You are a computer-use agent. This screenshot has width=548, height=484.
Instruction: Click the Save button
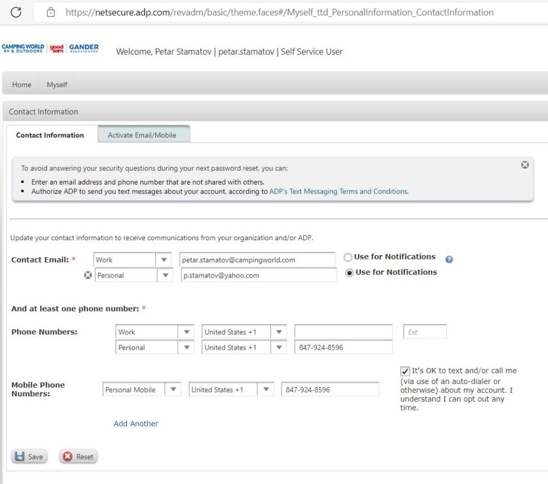pyautogui.click(x=29, y=457)
